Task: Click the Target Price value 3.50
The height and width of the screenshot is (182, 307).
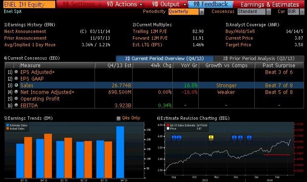Action: 299,45
